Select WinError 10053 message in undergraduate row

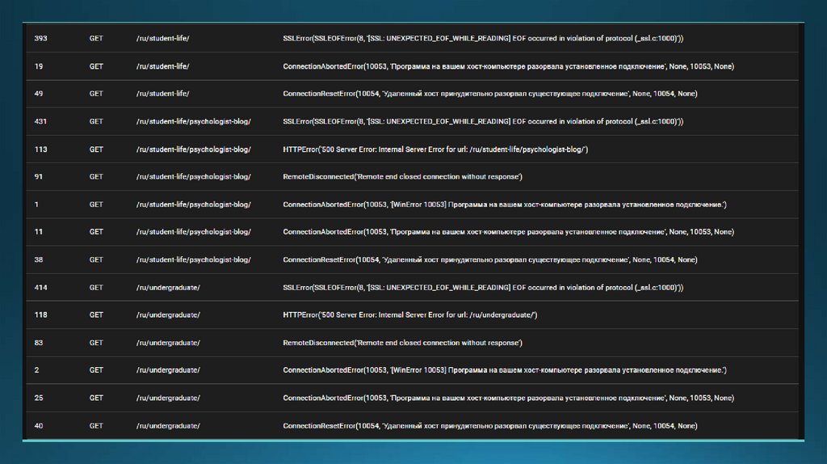(x=505, y=370)
